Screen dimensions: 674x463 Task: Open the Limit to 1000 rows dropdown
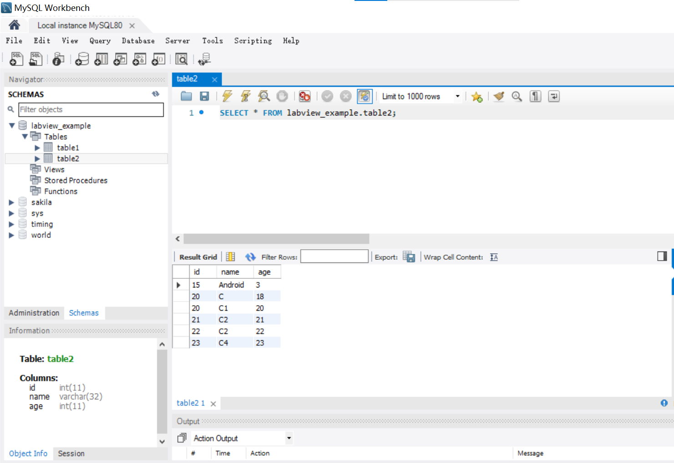tap(457, 96)
